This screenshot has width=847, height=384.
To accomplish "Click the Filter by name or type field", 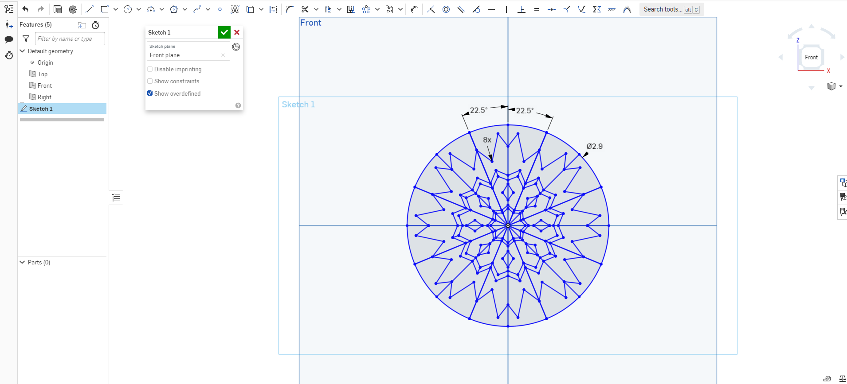I will [70, 39].
